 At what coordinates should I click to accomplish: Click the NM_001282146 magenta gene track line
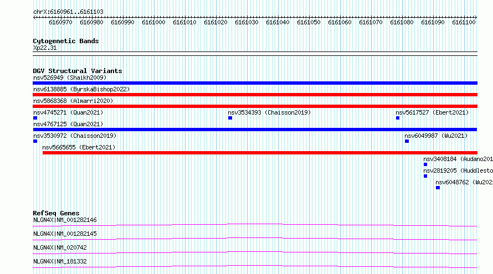tap(255, 225)
